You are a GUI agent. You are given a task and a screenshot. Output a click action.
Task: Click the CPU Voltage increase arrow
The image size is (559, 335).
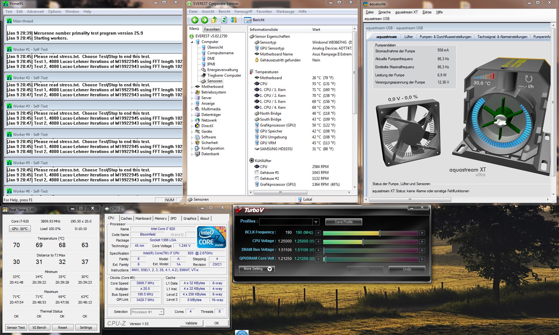point(422,242)
